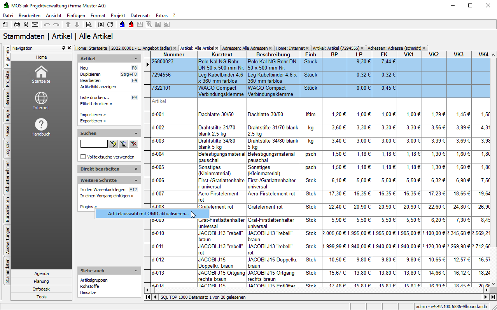Open the Datensatz menu

tap(140, 16)
